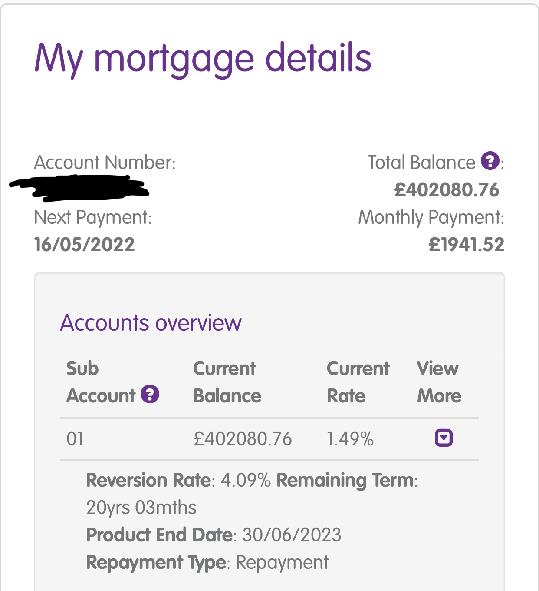Select the Account Number label
Screen dimensions: 539x591
(105, 163)
